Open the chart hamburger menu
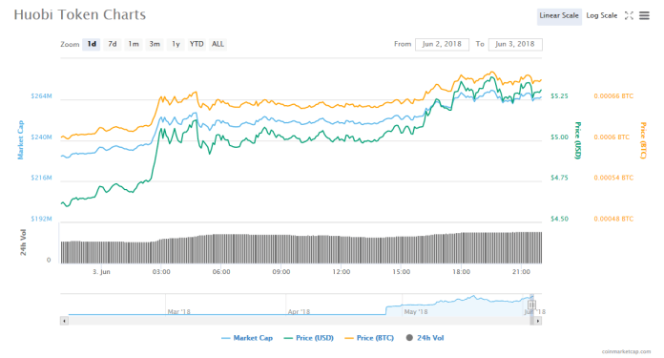Viewport: 664px width, 358px height. tap(644, 15)
